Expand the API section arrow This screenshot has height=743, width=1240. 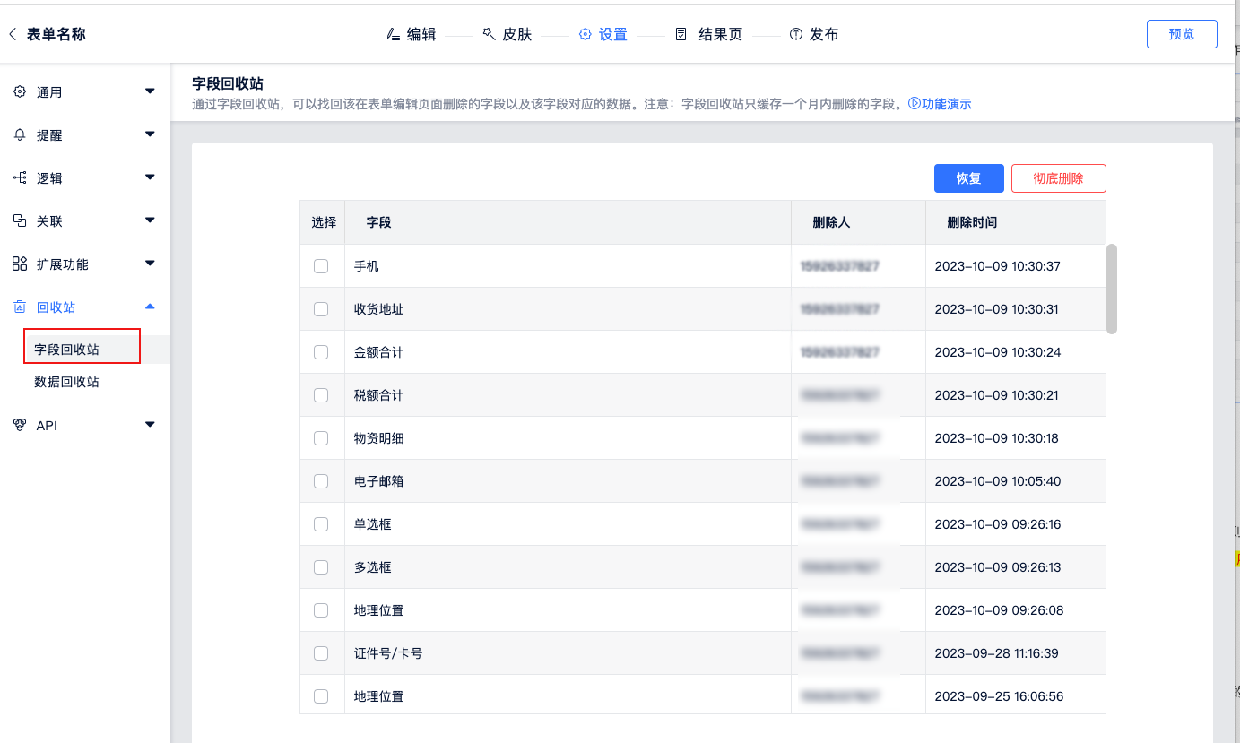pos(150,425)
